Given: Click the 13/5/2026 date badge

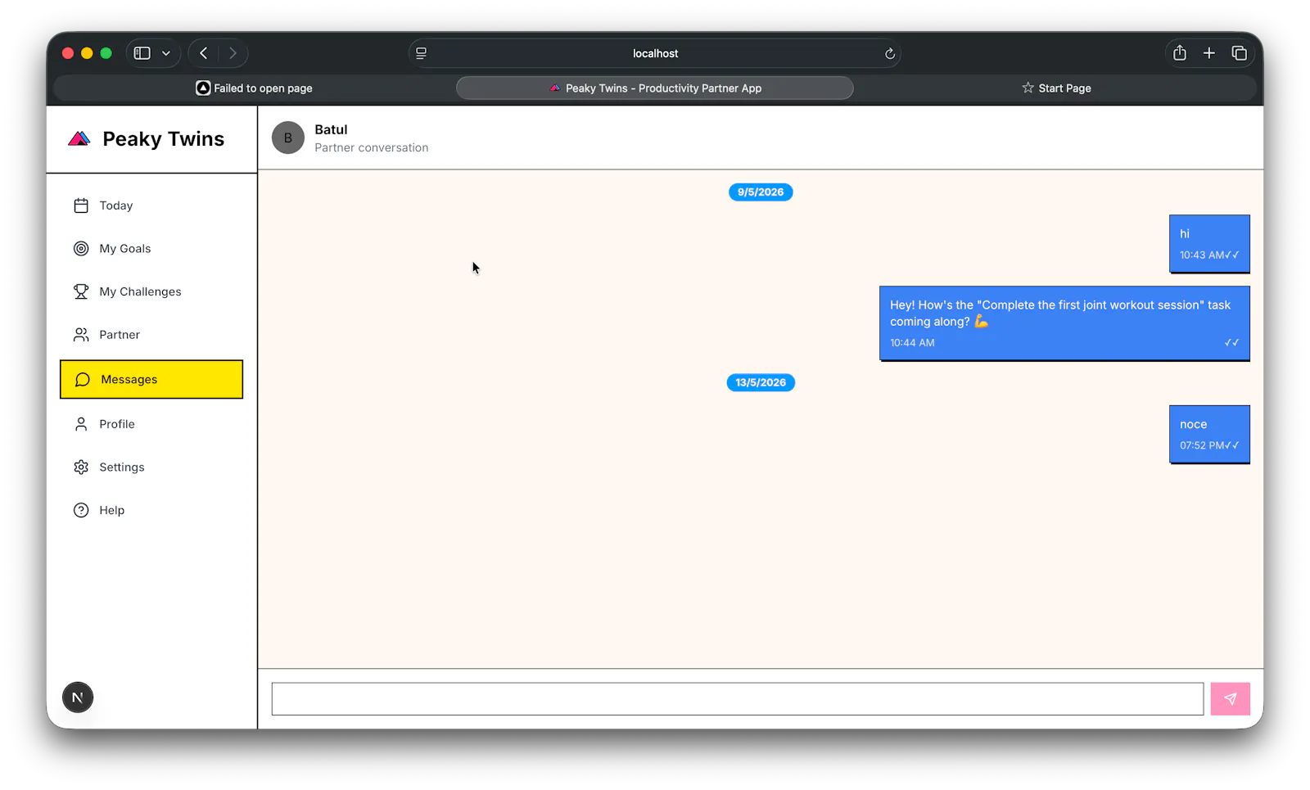Looking at the screenshot, I should (x=761, y=382).
